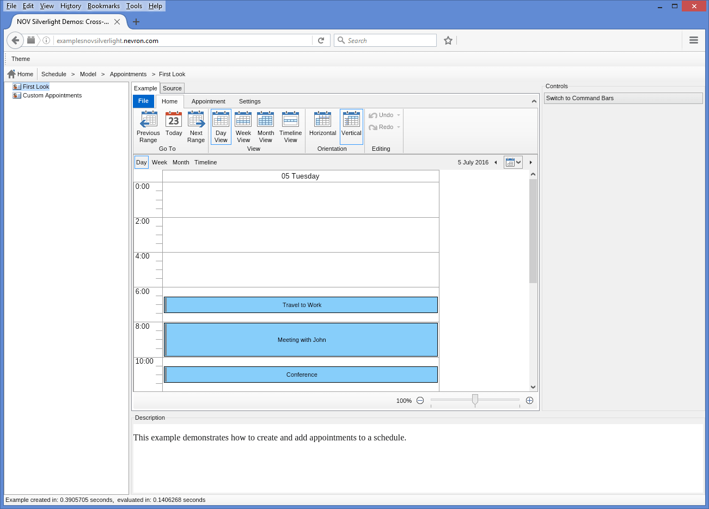The height and width of the screenshot is (509, 709).
Task: Click the First Look breadcrumb link
Action: [172, 74]
